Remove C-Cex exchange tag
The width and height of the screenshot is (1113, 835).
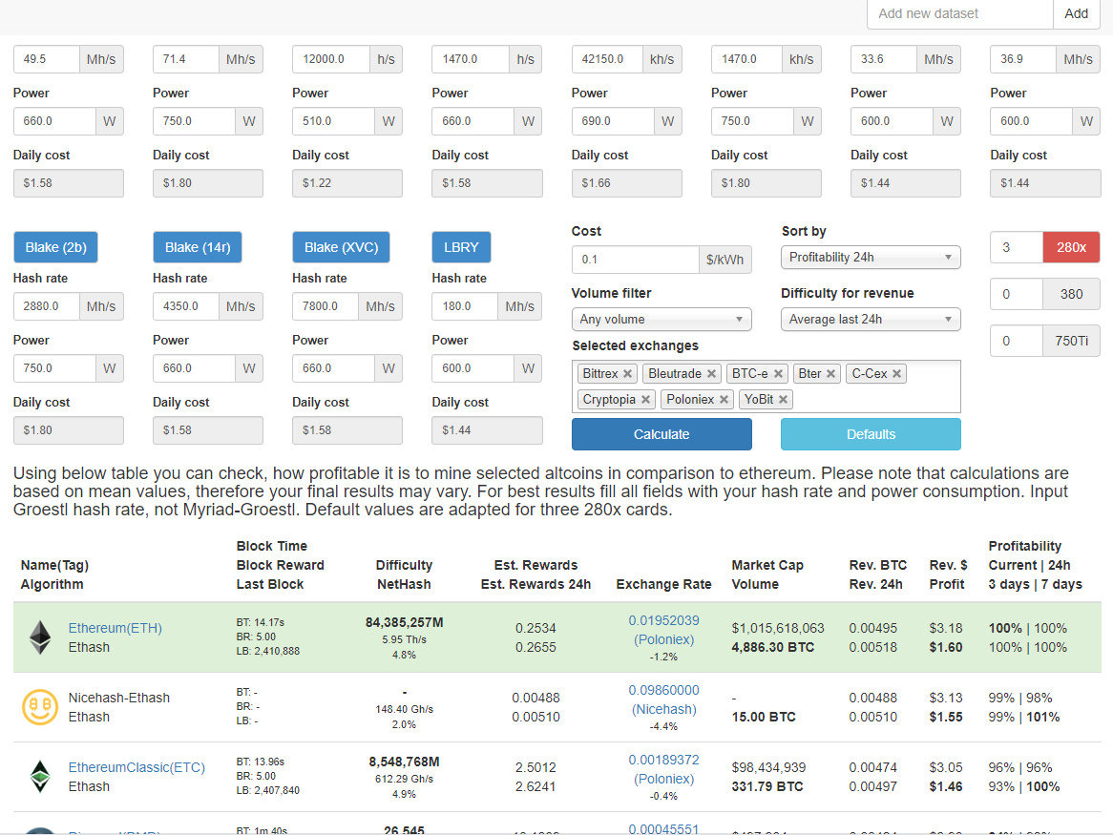pyautogui.click(x=896, y=374)
